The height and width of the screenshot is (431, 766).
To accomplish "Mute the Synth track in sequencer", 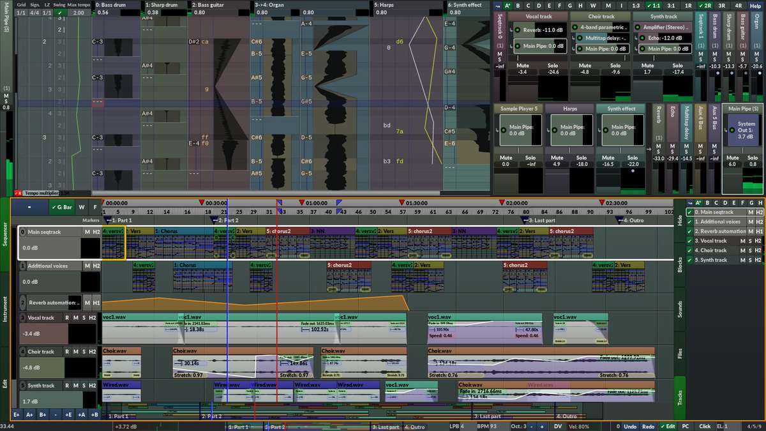I will click(x=77, y=385).
